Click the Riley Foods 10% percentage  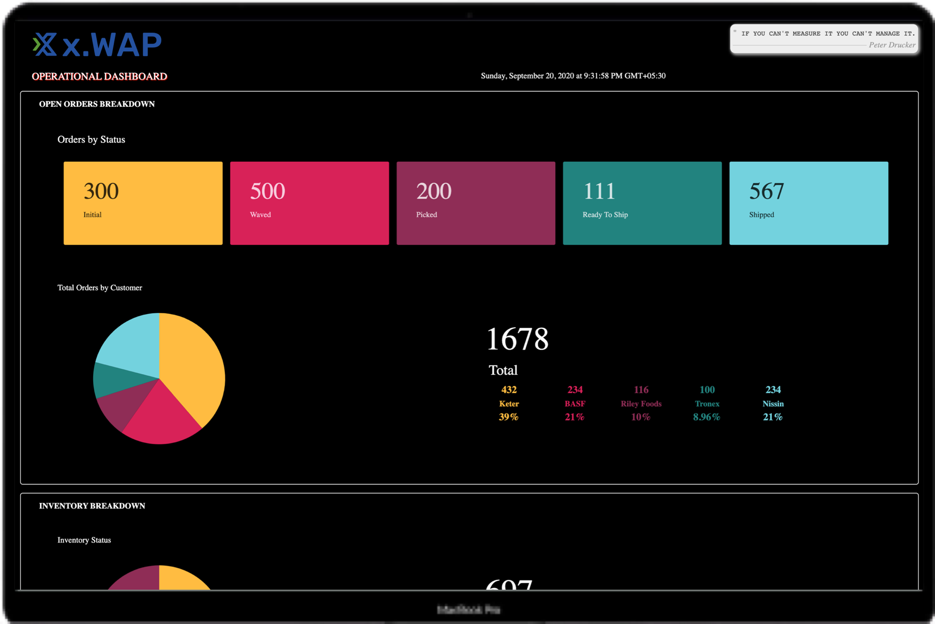(641, 417)
